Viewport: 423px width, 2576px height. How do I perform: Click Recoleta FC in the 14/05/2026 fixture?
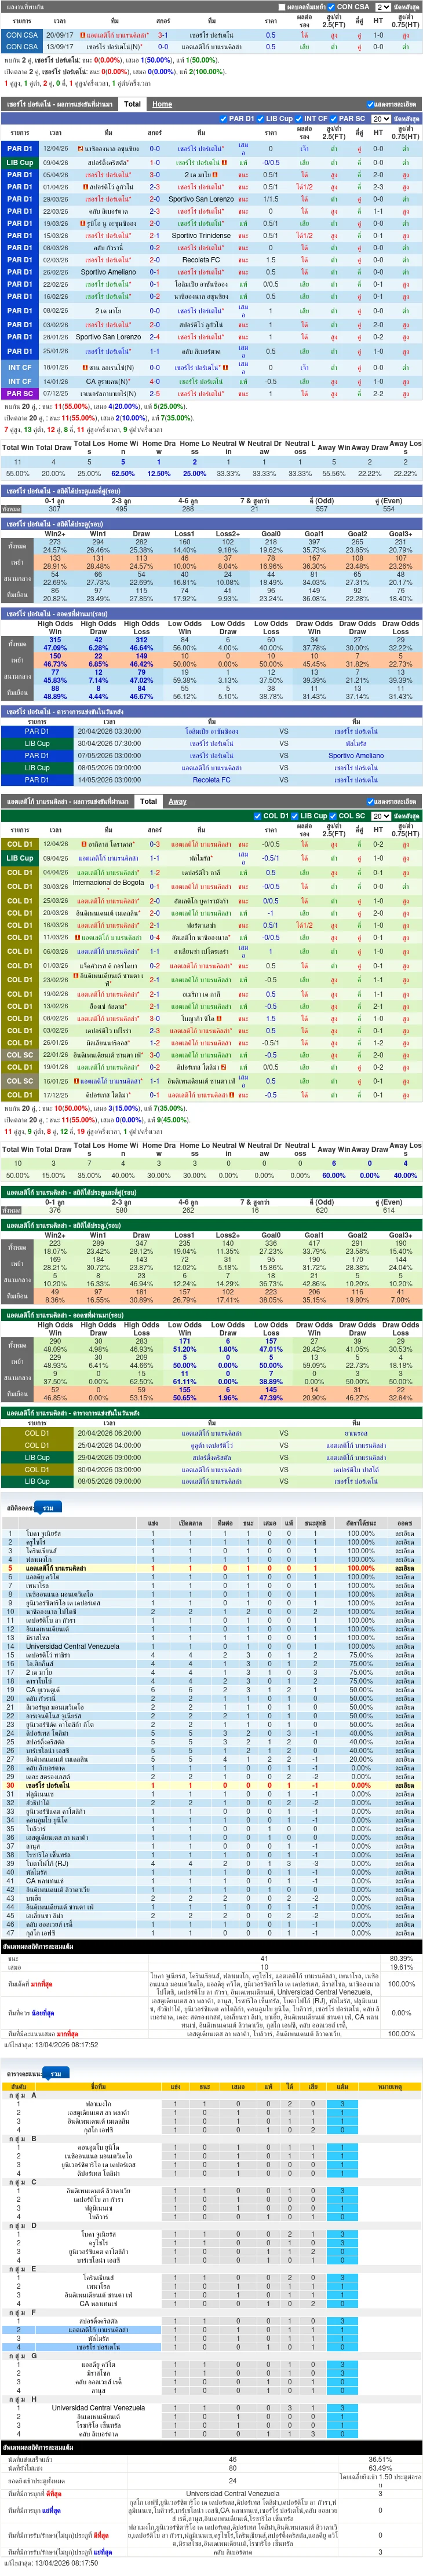tap(211, 780)
